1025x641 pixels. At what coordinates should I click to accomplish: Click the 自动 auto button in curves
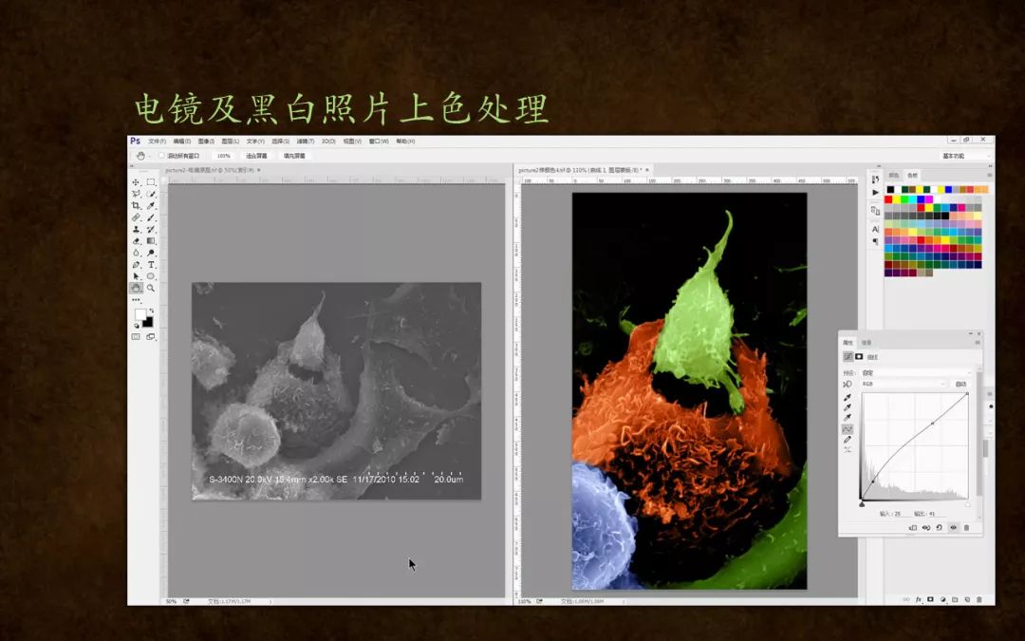click(960, 384)
